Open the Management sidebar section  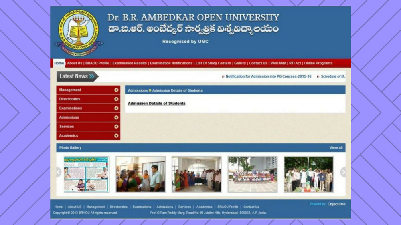click(88, 90)
